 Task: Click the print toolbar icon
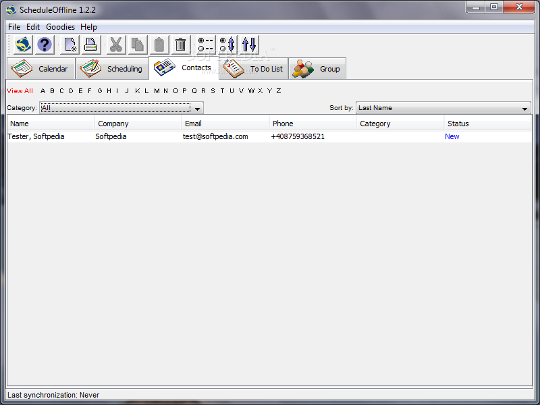pyautogui.click(x=91, y=45)
